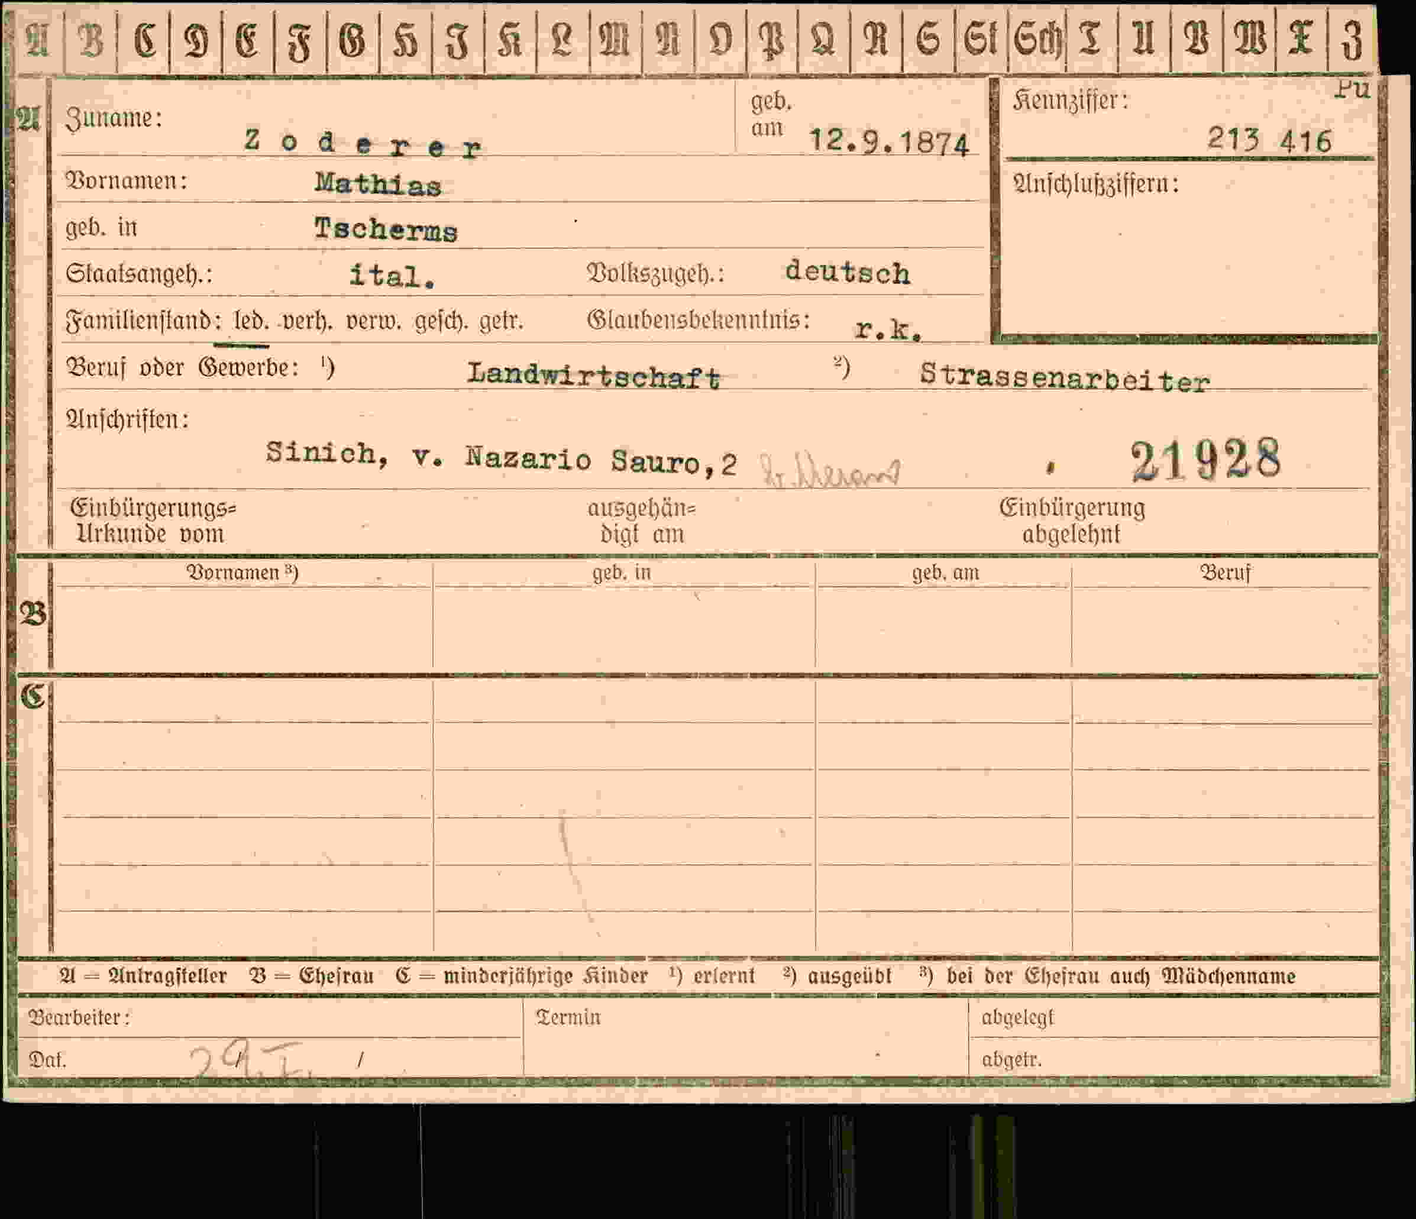This screenshot has height=1219, width=1416.
Task: Click the Glaubensbekenntnis label
Action: 699,320
